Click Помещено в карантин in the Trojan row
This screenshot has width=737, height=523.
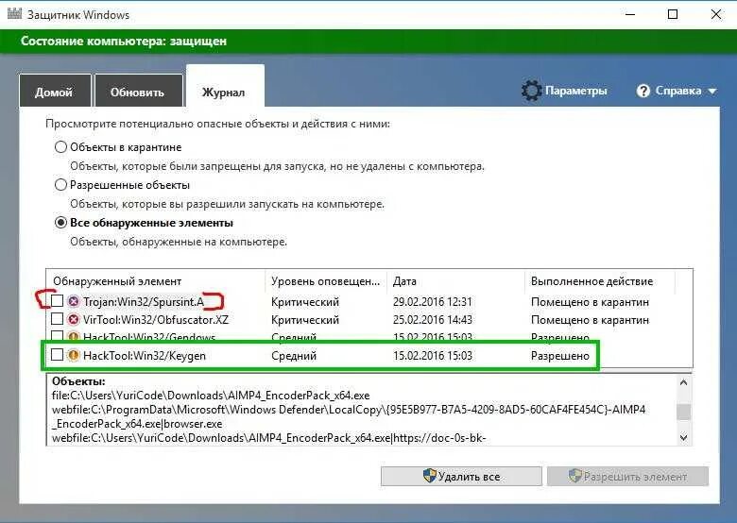[x=590, y=302]
